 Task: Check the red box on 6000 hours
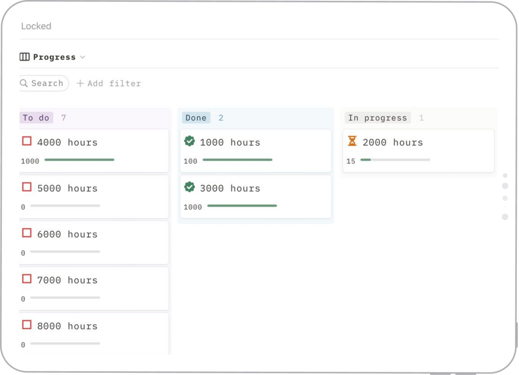27,233
